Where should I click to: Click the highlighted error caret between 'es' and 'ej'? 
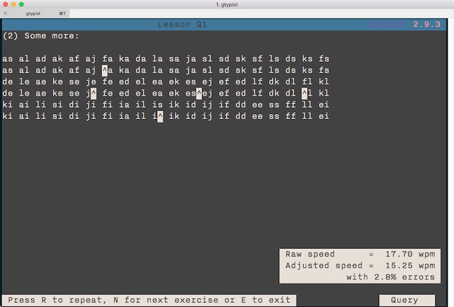pos(199,93)
